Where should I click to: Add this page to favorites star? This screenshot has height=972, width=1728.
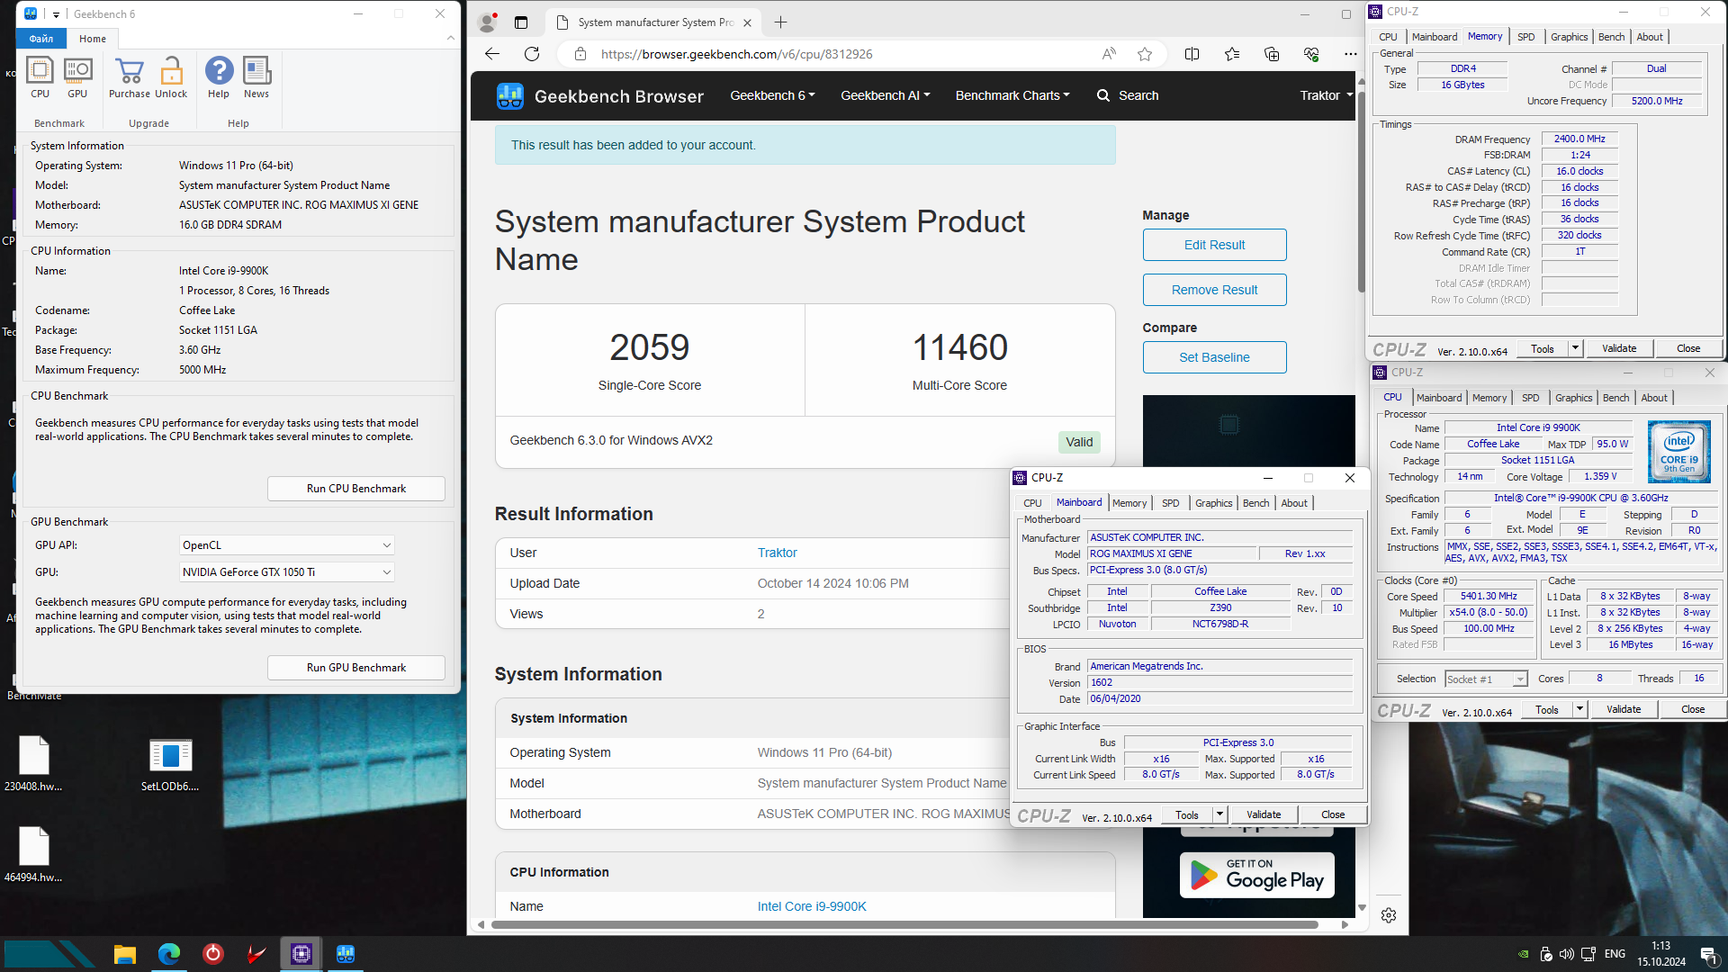click(x=1145, y=54)
